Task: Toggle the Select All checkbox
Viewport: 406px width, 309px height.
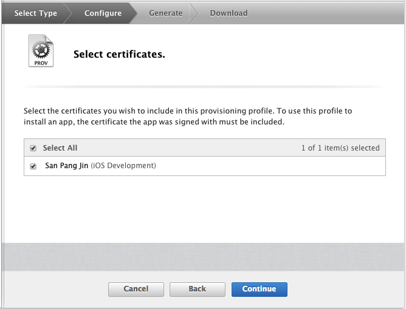Action: 33,148
